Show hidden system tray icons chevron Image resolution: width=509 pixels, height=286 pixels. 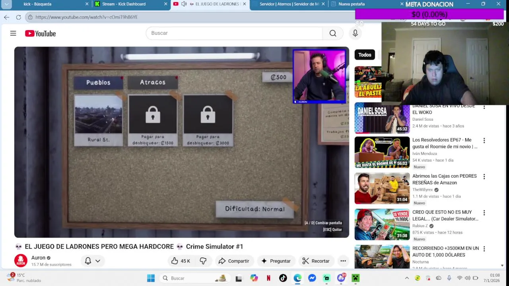pyautogui.click(x=407, y=278)
